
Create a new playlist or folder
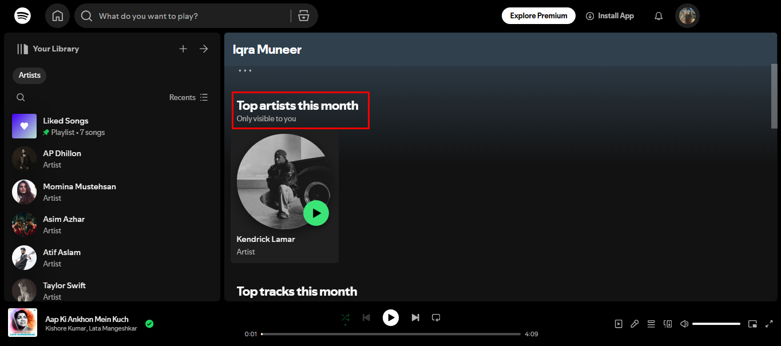coord(183,49)
